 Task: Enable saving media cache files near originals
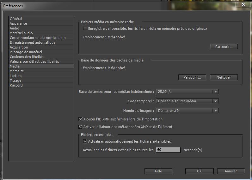85,29
